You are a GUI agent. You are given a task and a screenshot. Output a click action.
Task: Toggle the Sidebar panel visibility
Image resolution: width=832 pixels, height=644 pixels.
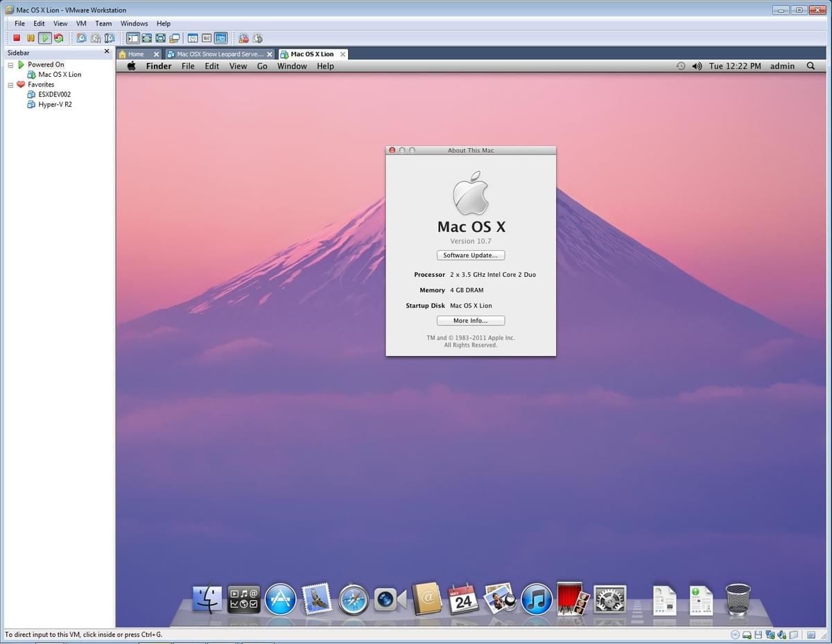click(133, 38)
